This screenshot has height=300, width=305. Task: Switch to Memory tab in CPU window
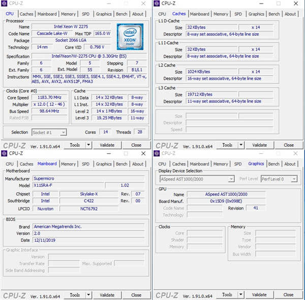(x=68, y=14)
